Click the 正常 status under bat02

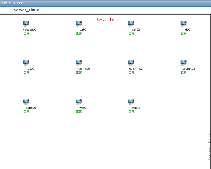point(131,34)
